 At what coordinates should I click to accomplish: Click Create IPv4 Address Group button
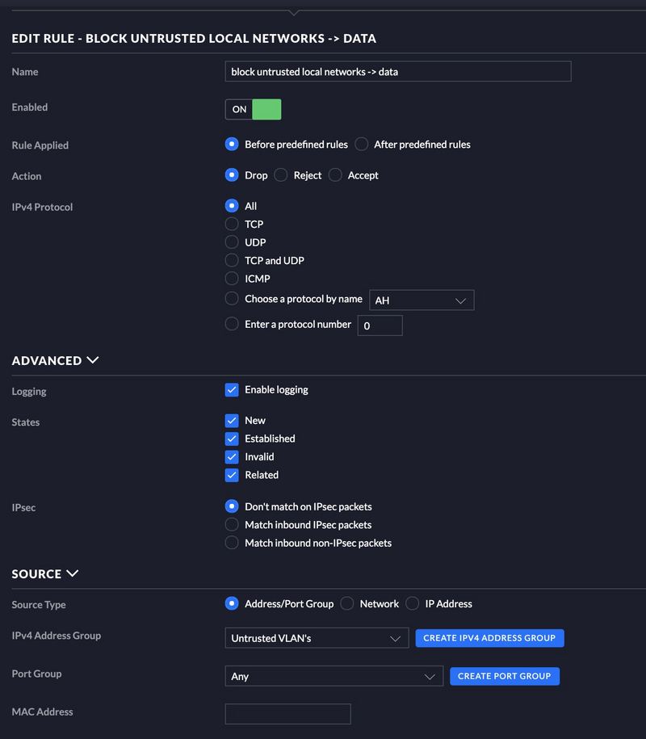(489, 638)
